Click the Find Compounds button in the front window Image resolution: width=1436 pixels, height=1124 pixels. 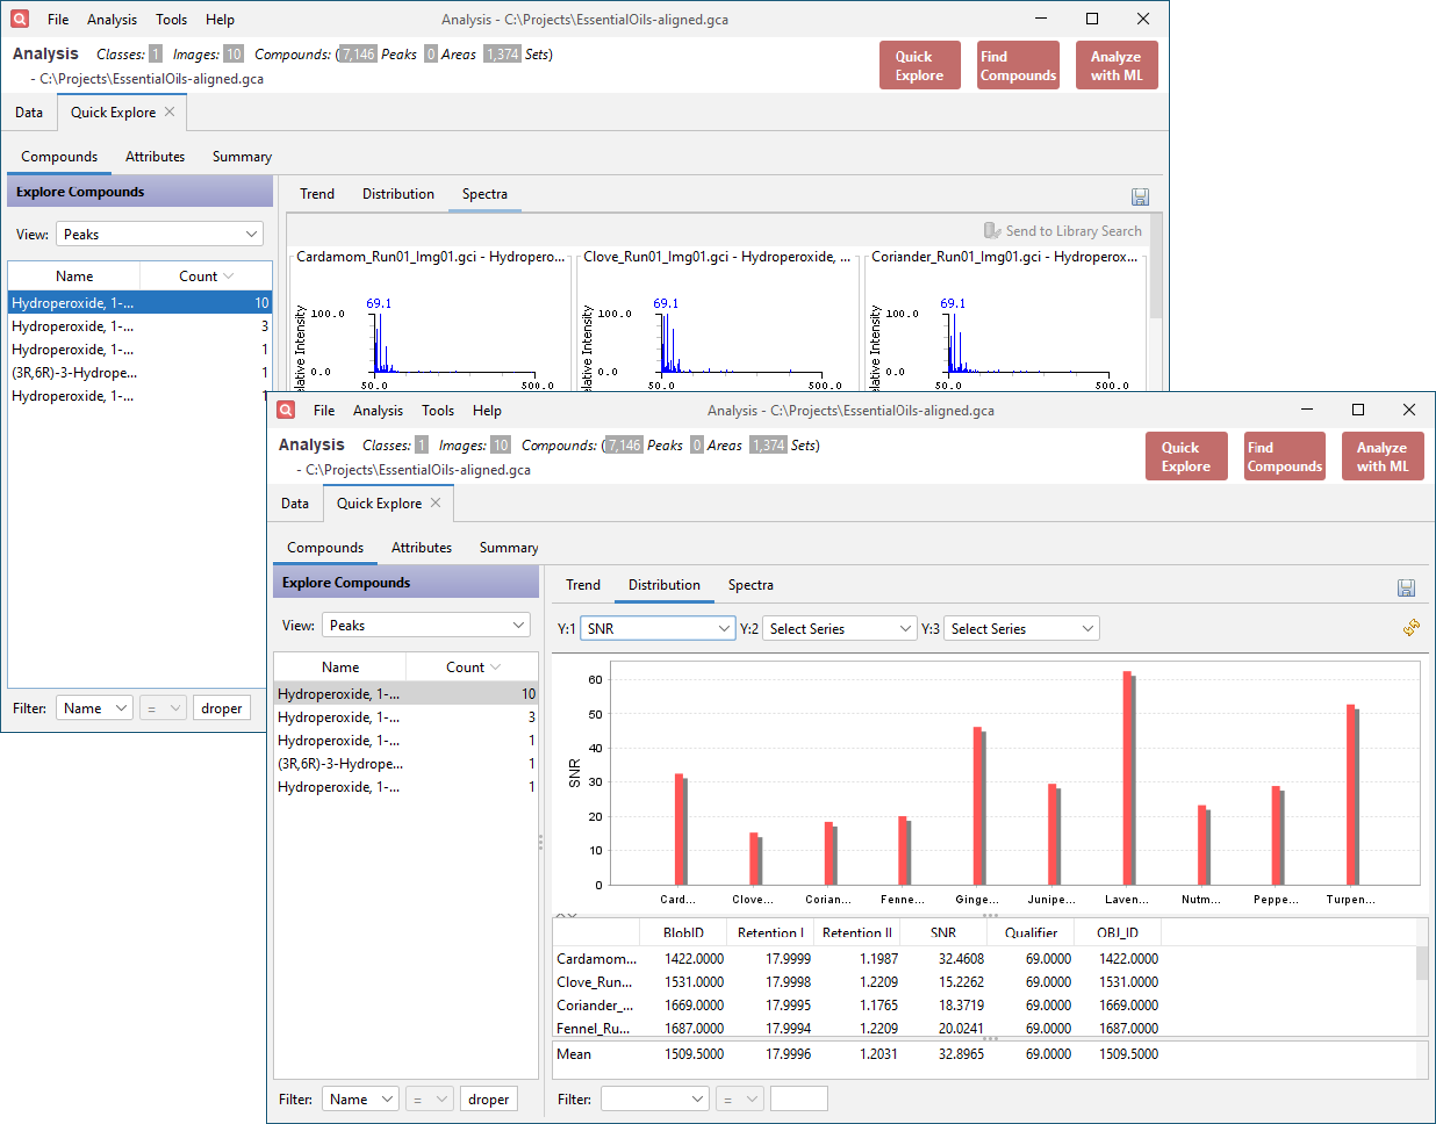[x=1284, y=456]
